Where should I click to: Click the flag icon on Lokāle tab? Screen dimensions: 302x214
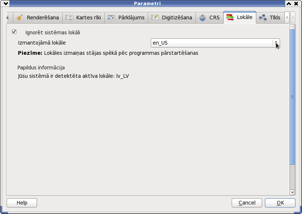(230, 17)
